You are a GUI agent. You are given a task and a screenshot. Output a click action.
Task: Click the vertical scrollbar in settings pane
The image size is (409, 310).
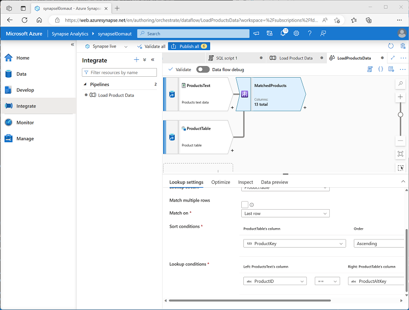pyautogui.click(x=406, y=260)
